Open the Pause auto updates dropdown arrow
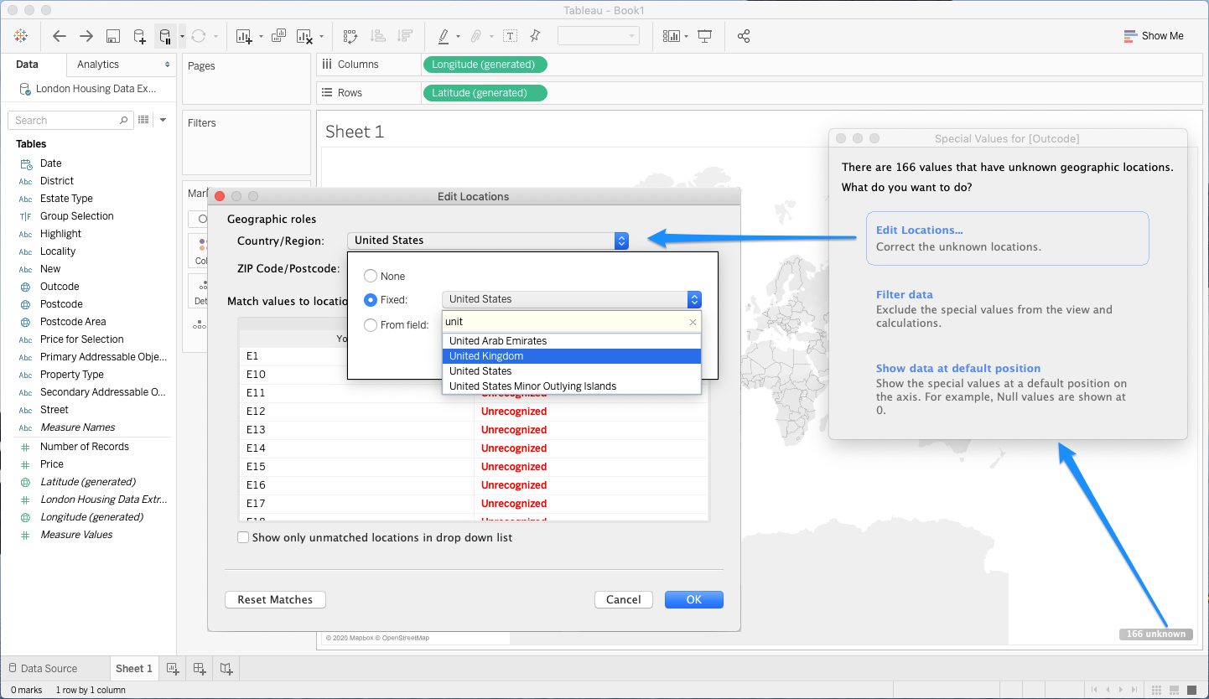Screen dimensions: 1209x699 (182, 36)
